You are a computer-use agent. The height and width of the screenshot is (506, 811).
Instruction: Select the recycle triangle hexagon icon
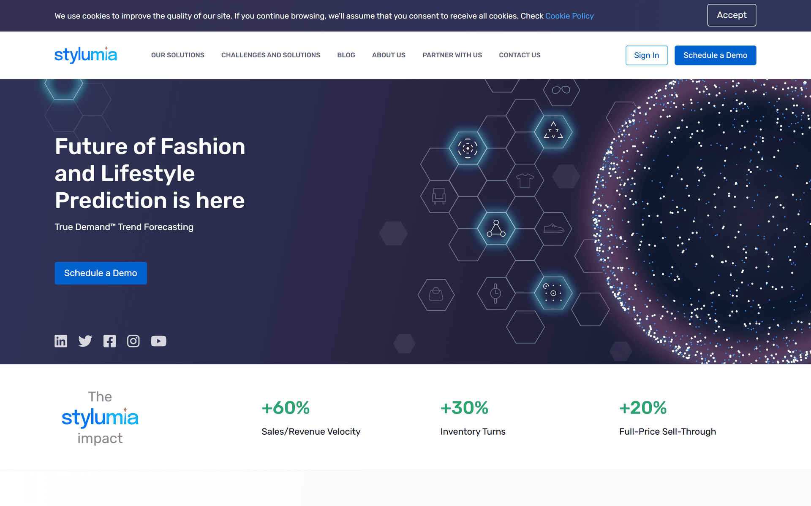(553, 132)
